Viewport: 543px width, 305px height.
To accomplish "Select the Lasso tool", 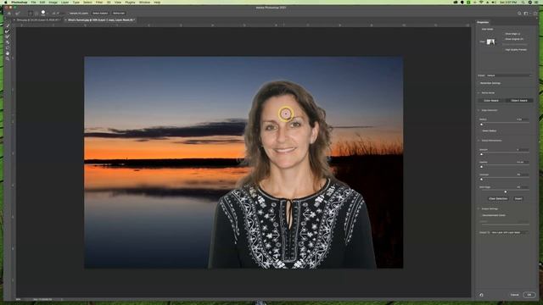I will pos(8,47).
